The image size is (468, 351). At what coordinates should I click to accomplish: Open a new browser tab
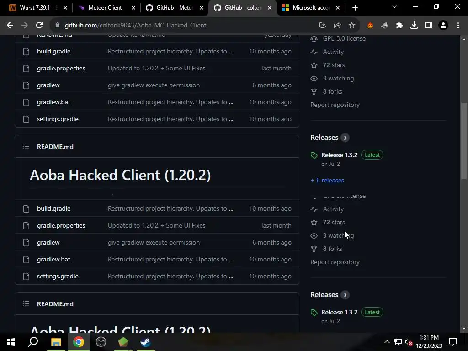click(355, 8)
